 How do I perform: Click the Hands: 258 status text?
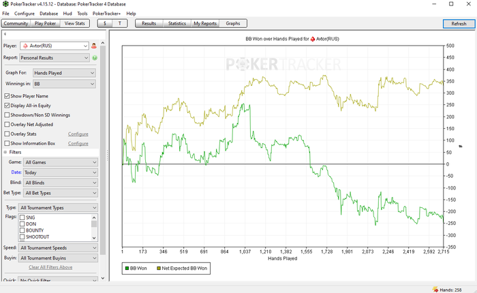(450, 290)
